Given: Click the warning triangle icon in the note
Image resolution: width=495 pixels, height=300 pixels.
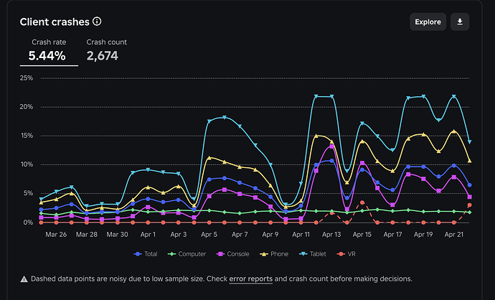Looking at the screenshot, I should (24, 279).
